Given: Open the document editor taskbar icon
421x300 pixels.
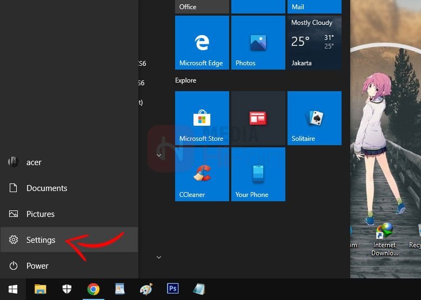Looking at the screenshot, I should [x=120, y=289].
